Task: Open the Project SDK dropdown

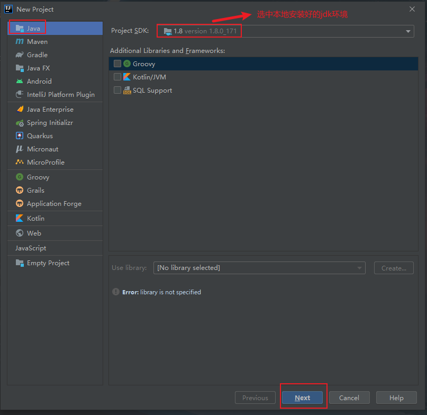Action: (x=286, y=31)
